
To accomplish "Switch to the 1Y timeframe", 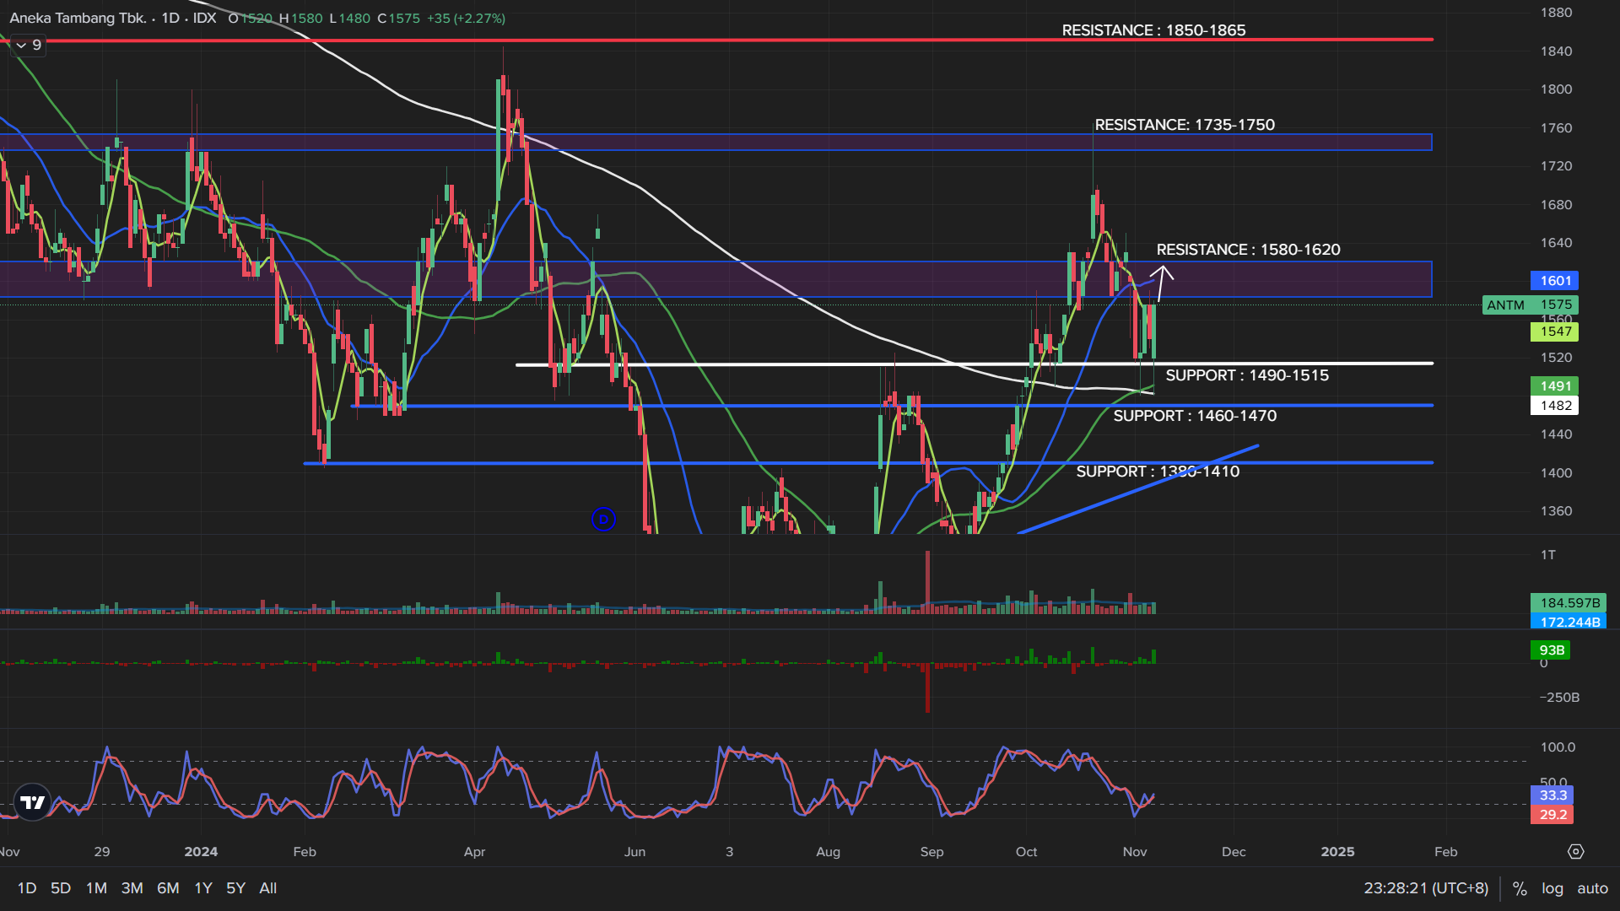I will point(202,888).
